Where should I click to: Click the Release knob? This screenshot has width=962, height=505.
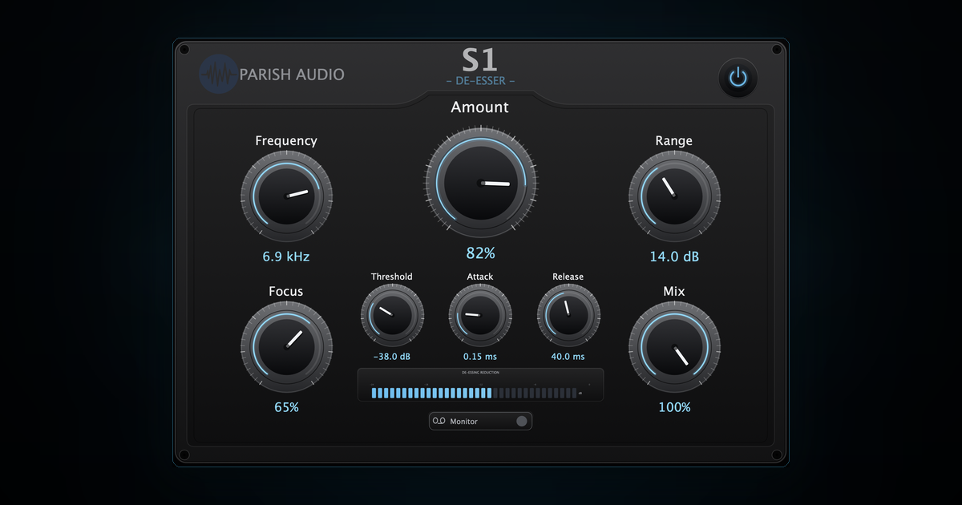(568, 315)
